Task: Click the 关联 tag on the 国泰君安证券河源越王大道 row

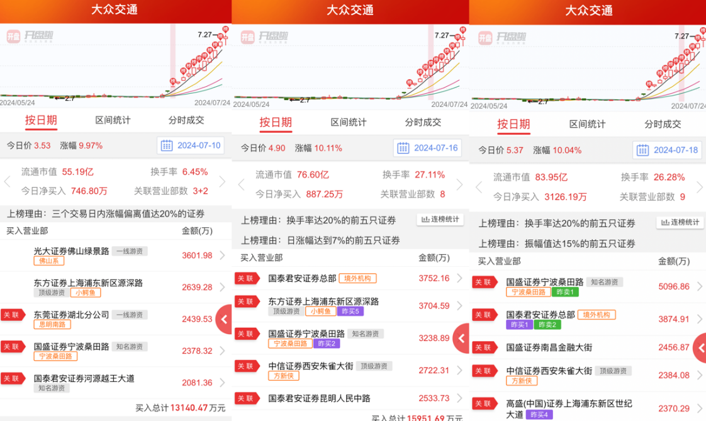Action: (13, 378)
